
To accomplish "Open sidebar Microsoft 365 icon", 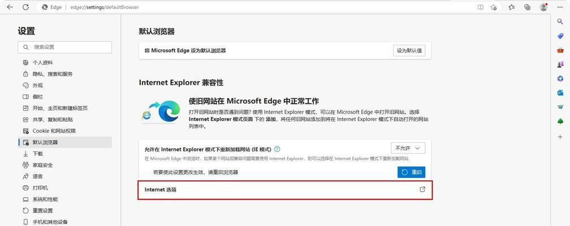I will (x=560, y=79).
